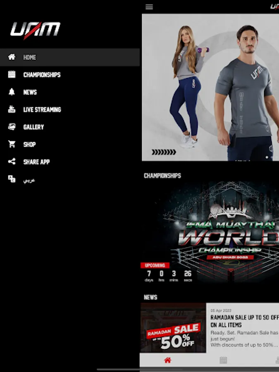Click the house icon beside Home
Viewport: 279px width, 372px height.
[x=12, y=57]
